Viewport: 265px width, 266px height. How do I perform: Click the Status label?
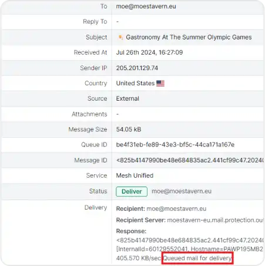pos(98,191)
